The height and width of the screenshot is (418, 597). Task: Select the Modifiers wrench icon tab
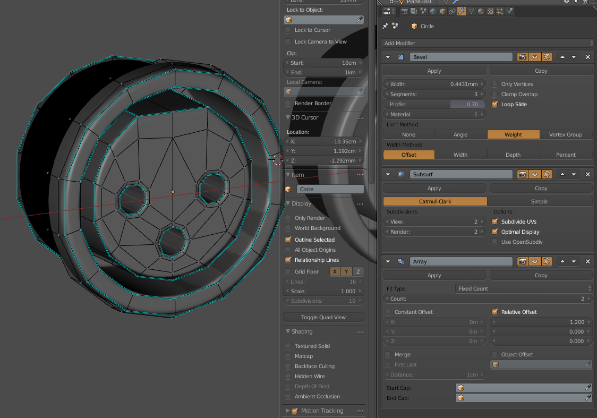coord(462,12)
